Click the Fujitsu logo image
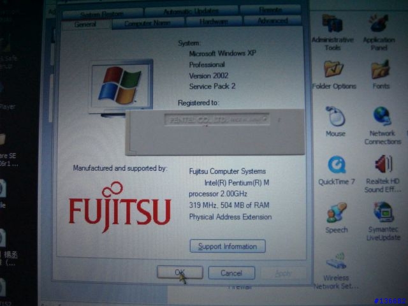The height and width of the screenshot is (306, 408). tap(120, 207)
